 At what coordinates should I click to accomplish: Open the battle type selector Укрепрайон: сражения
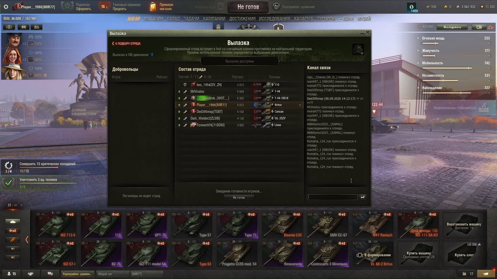point(294,7)
